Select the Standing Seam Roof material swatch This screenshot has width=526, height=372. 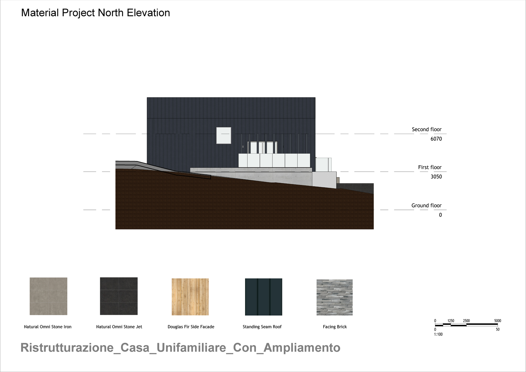click(263, 297)
